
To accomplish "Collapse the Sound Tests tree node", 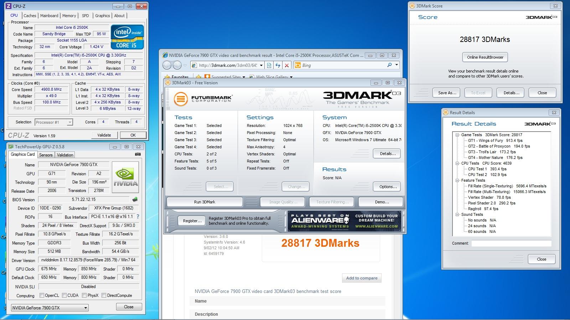I will 457,214.
